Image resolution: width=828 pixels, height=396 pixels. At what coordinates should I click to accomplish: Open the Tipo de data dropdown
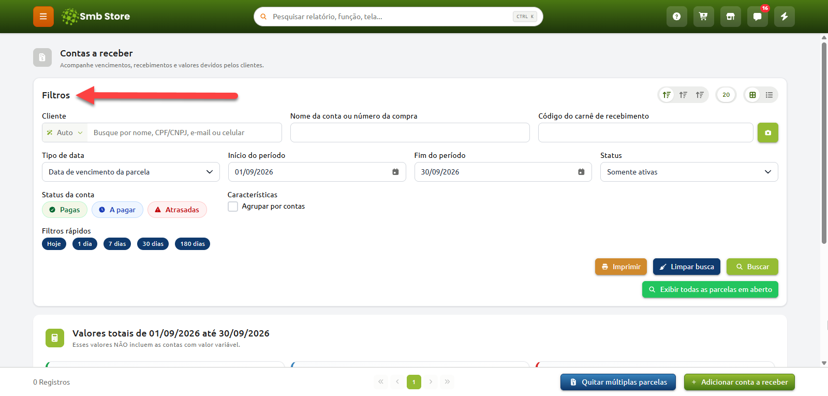click(x=131, y=172)
